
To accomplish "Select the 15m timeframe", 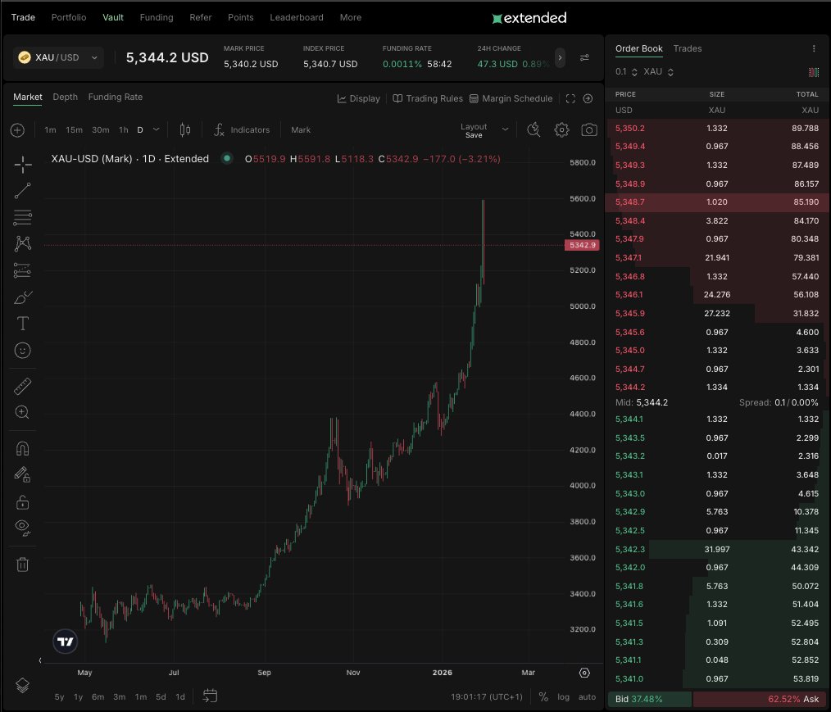I will pyautogui.click(x=75, y=129).
